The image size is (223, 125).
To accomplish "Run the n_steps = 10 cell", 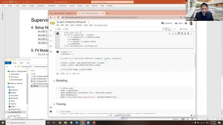I will (x=57, y=52).
